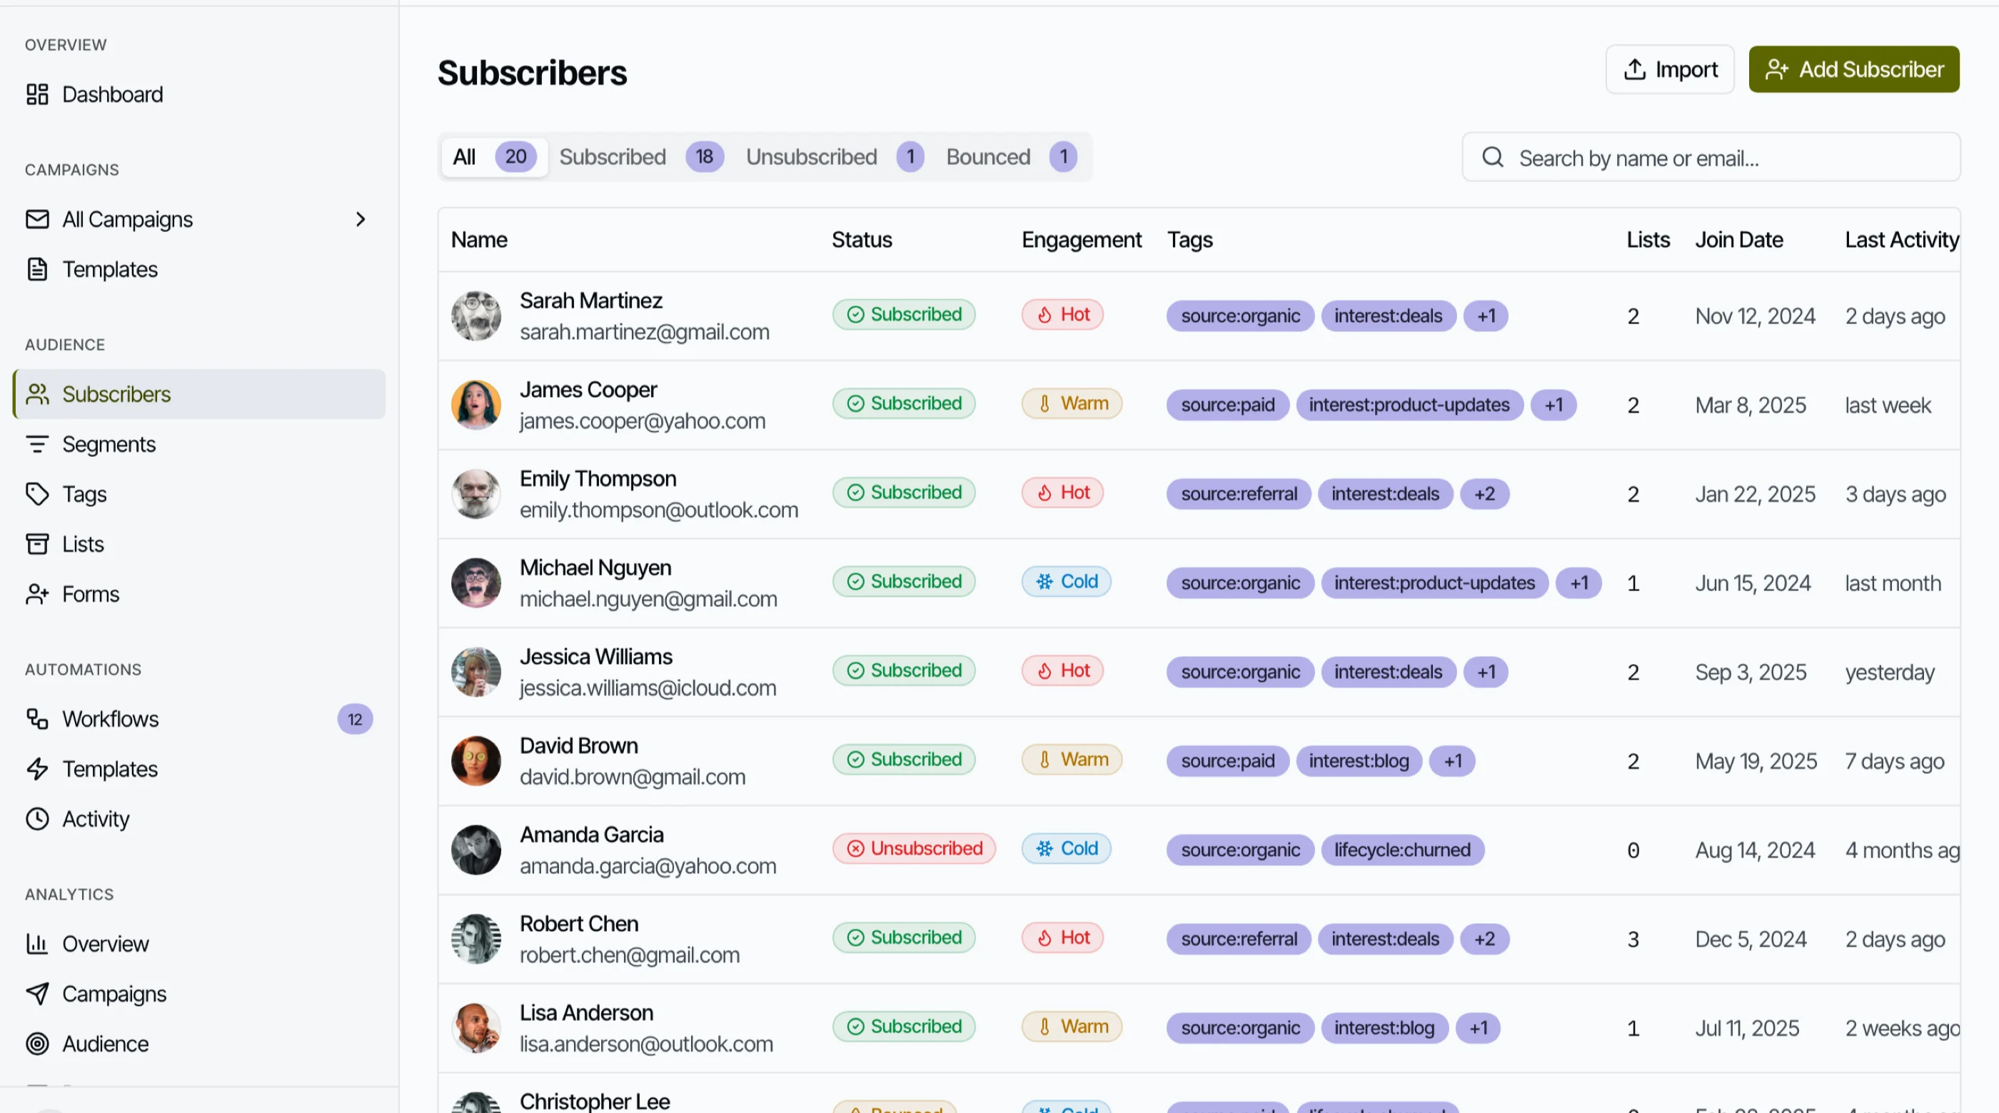Screen dimensions: 1999x1113
Task: Click the All Campaigns envelope icon
Action: (37, 220)
